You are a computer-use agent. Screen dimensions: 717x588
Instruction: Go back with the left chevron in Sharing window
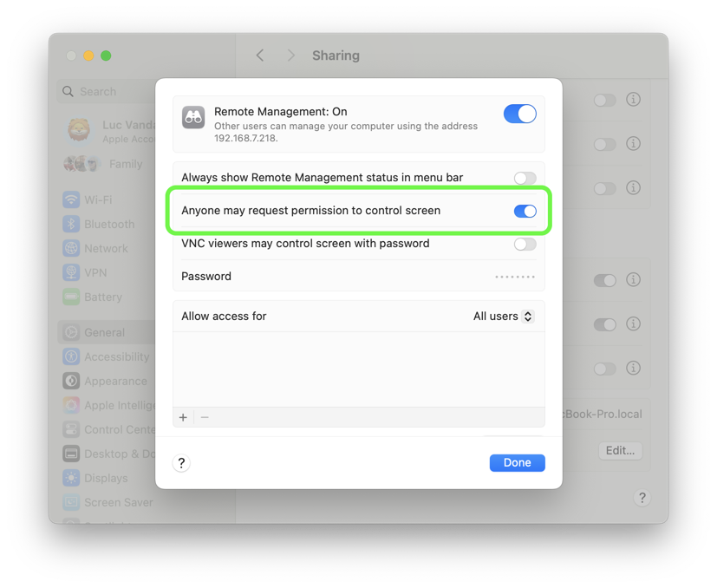[x=260, y=56]
